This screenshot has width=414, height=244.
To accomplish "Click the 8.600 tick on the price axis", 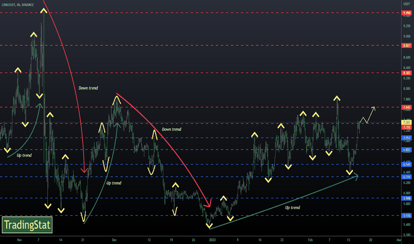I will point(406,57).
